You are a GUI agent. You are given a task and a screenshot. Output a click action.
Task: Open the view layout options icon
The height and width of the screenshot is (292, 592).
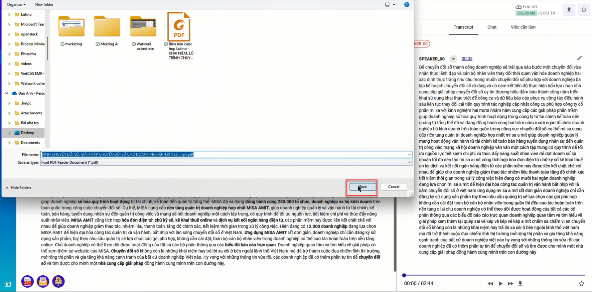pos(387,5)
